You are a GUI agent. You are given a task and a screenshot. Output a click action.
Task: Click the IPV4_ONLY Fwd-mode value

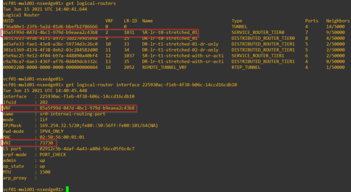tap(51, 131)
